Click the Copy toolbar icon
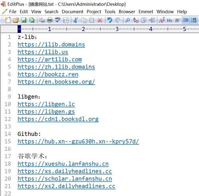Image resolution: width=199 pixels, height=196 pixels. coord(84,20)
